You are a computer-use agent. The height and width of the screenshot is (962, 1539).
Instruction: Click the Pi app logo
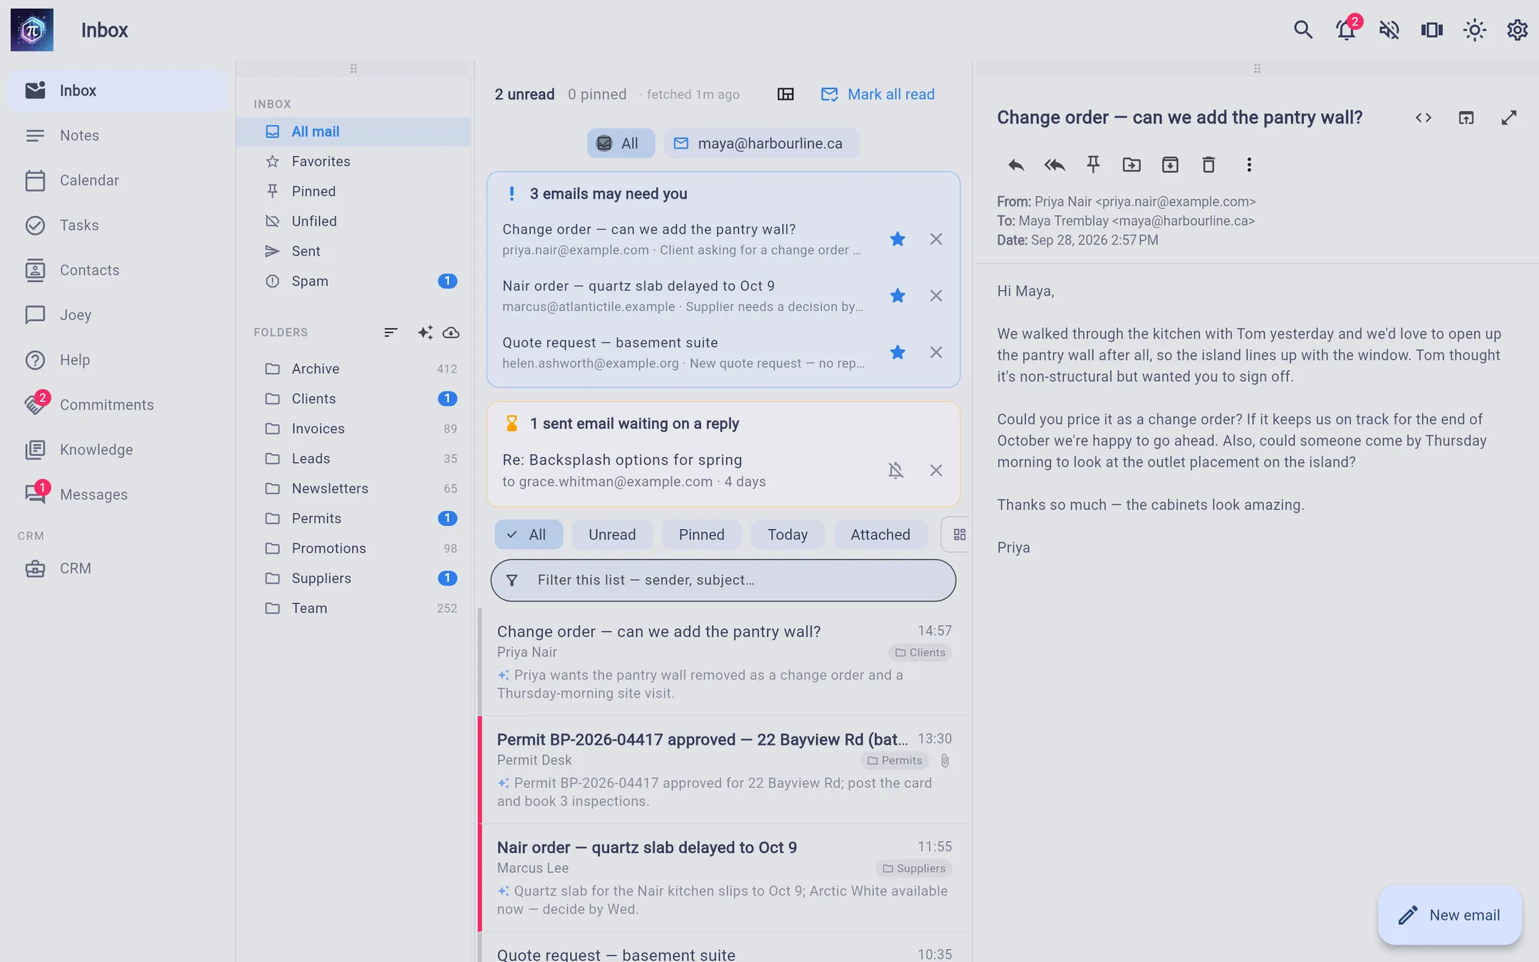pyautogui.click(x=32, y=30)
